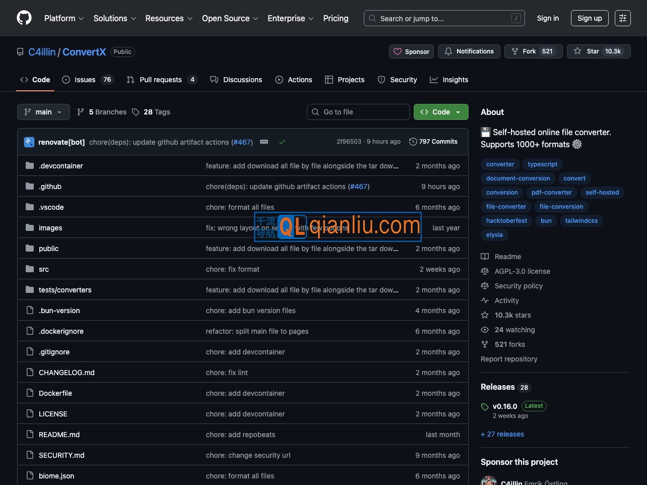
Task: Click the Sponsor heart button
Action: click(411, 51)
